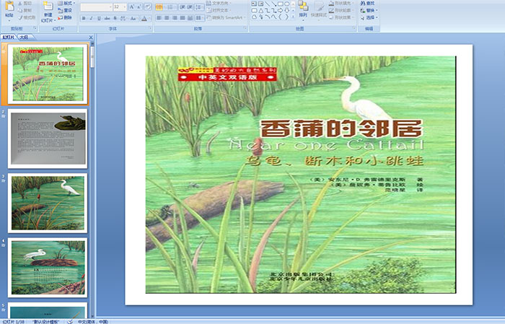The width and height of the screenshot is (505, 324).
Task: Select the Down Arrow block shape
Action: (x=286, y=10)
